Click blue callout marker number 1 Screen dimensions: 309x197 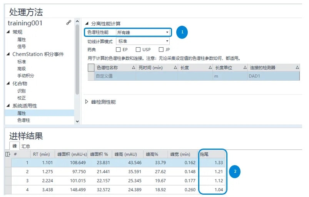click(182, 32)
